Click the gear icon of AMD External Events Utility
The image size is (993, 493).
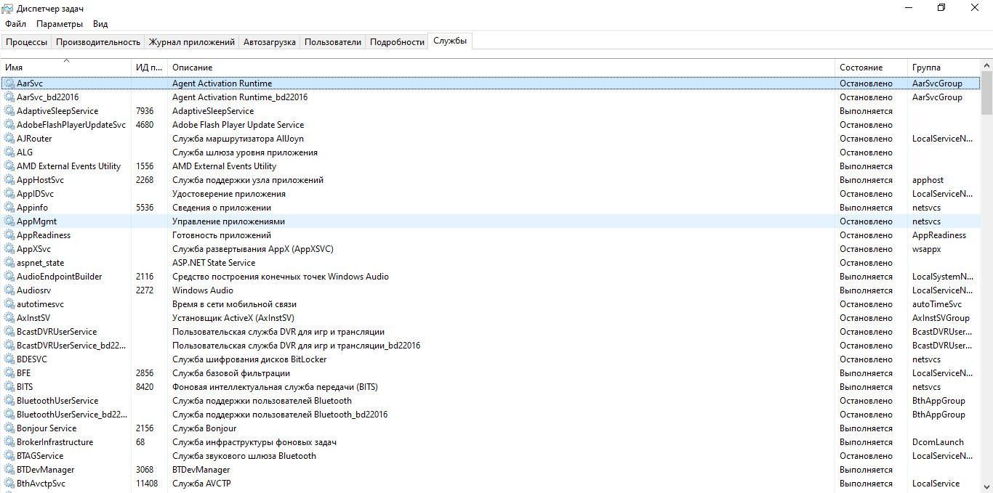click(9, 166)
